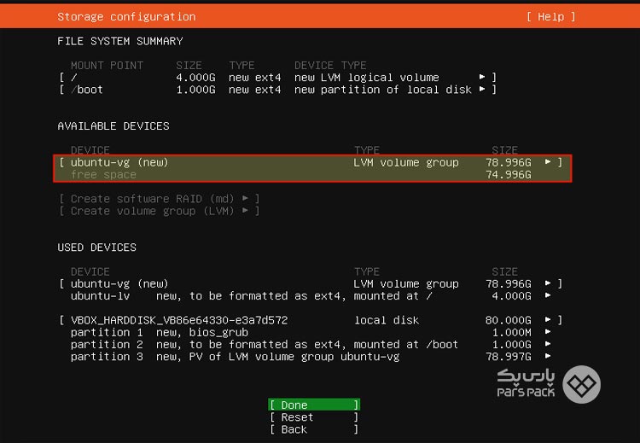
Task: Click the 78.997G partition 3 size
Action: point(509,357)
